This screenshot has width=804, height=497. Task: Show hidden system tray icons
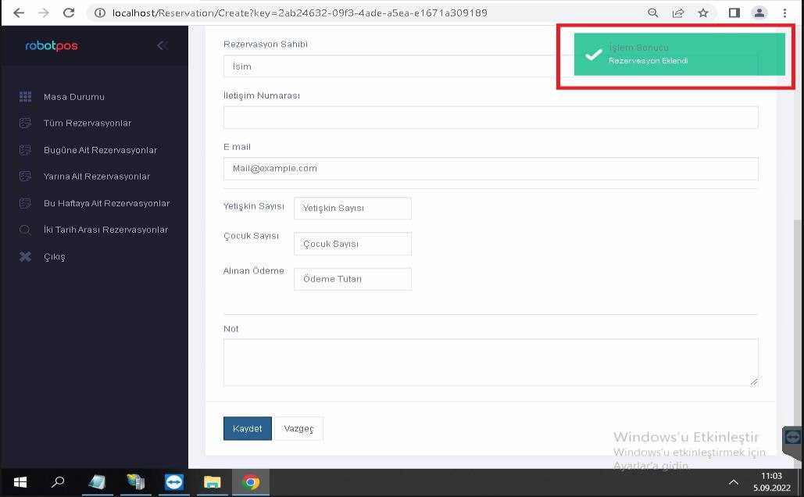[734, 482]
